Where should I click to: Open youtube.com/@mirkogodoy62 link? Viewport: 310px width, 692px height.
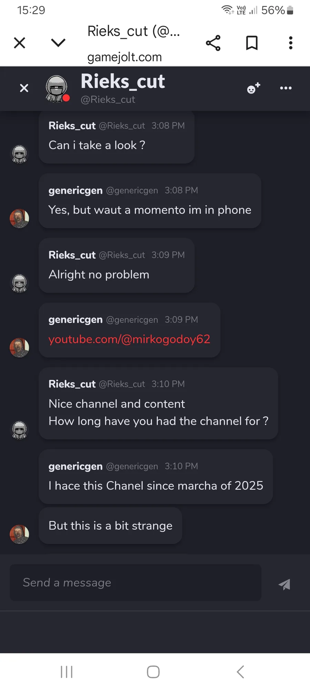click(129, 339)
